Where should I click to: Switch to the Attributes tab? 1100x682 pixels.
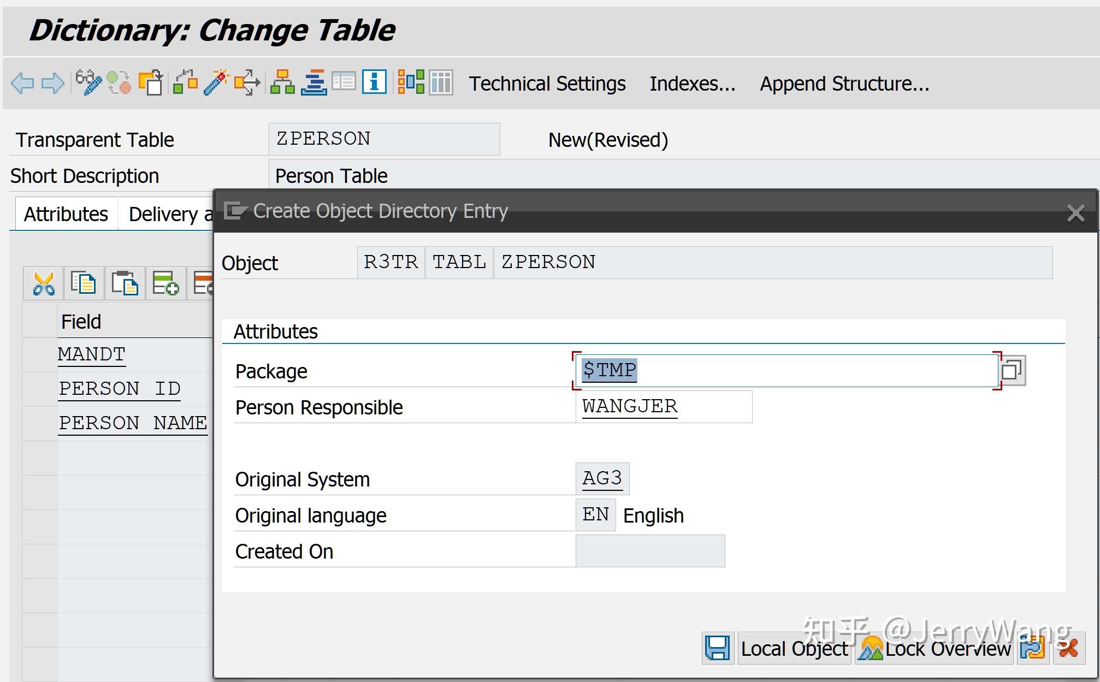tap(66, 214)
